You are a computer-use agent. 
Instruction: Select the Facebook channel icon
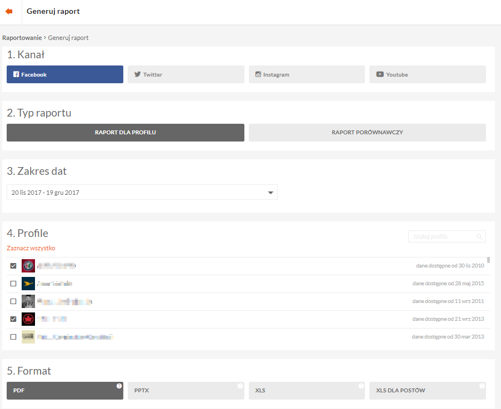click(x=16, y=74)
